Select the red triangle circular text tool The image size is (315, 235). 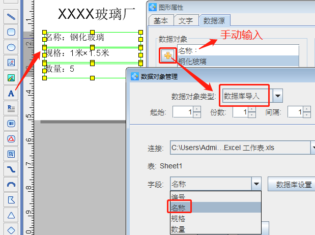click(x=11, y=139)
